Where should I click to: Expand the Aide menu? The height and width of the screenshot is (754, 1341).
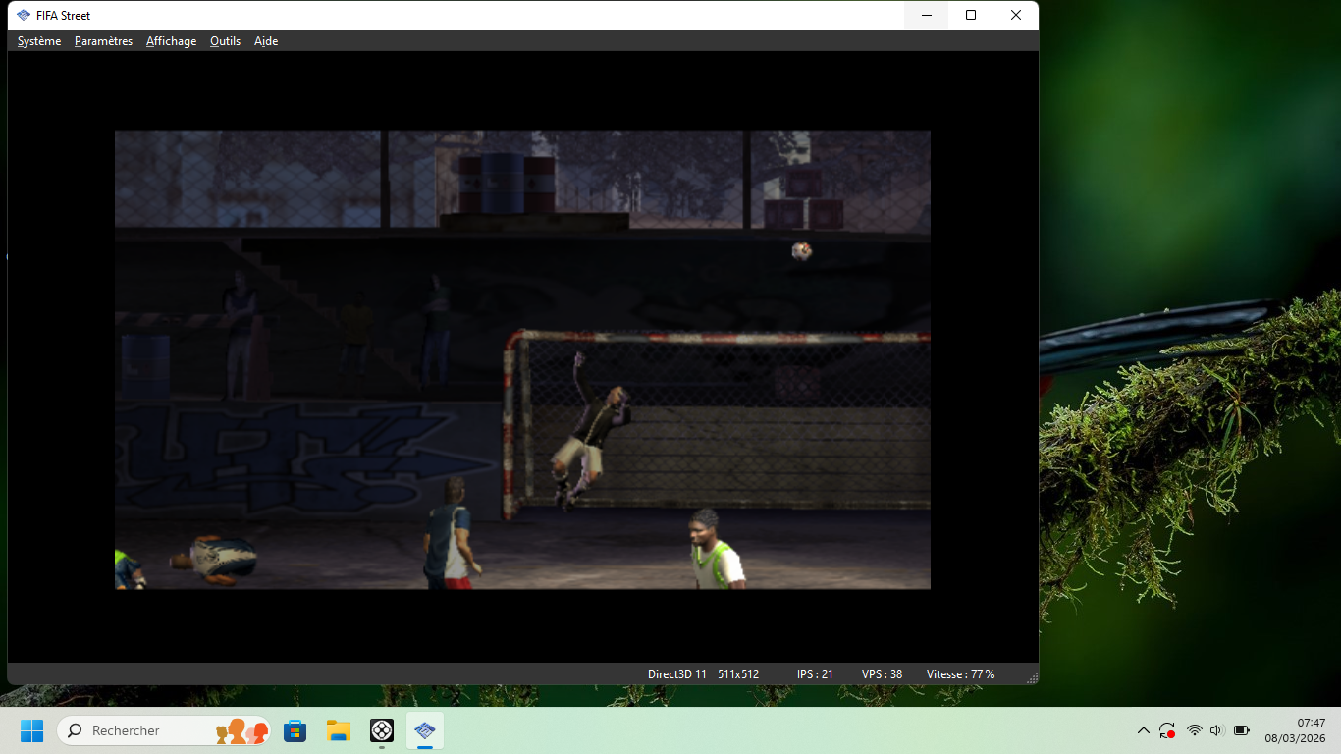coord(266,41)
